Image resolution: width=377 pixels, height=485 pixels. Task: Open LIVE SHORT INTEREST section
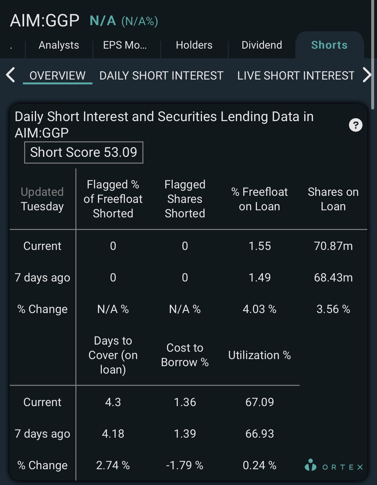point(296,76)
